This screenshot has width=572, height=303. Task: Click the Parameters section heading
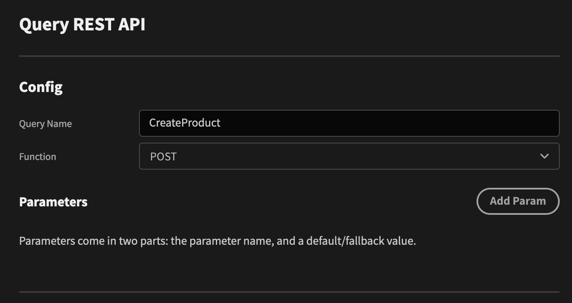(53, 202)
